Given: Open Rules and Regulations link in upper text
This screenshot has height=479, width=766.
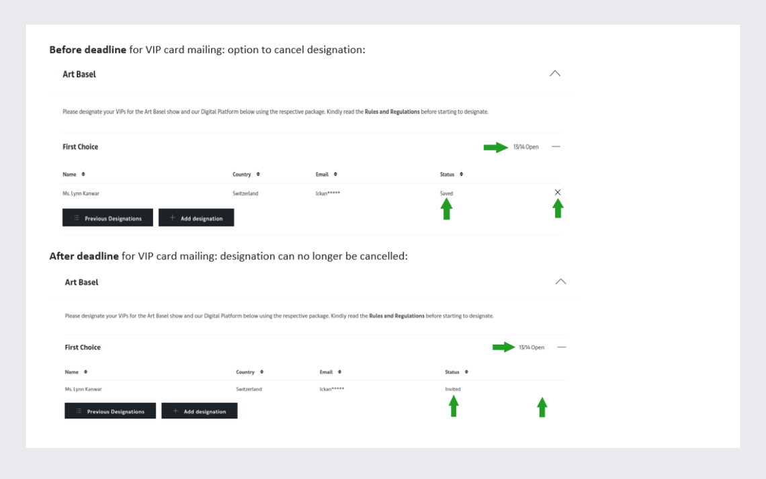Looking at the screenshot, I should (392, 112).
